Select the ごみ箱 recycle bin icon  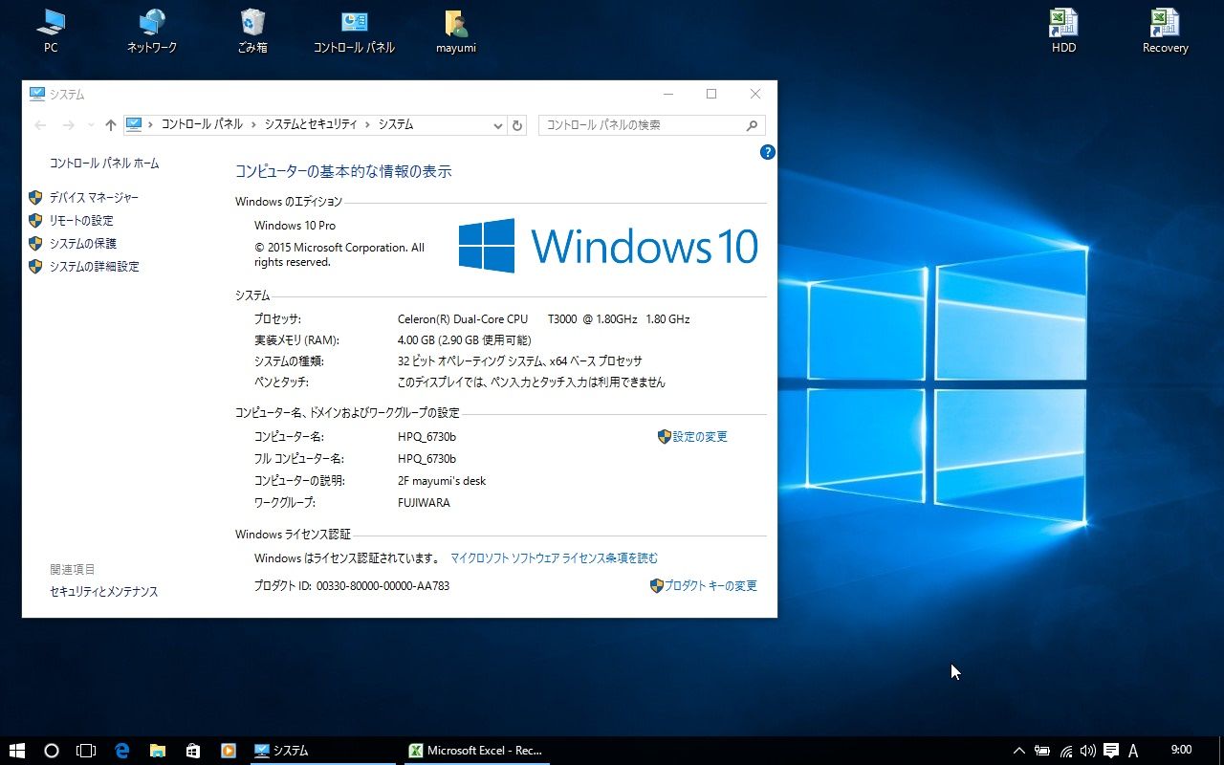coord(252,31)
